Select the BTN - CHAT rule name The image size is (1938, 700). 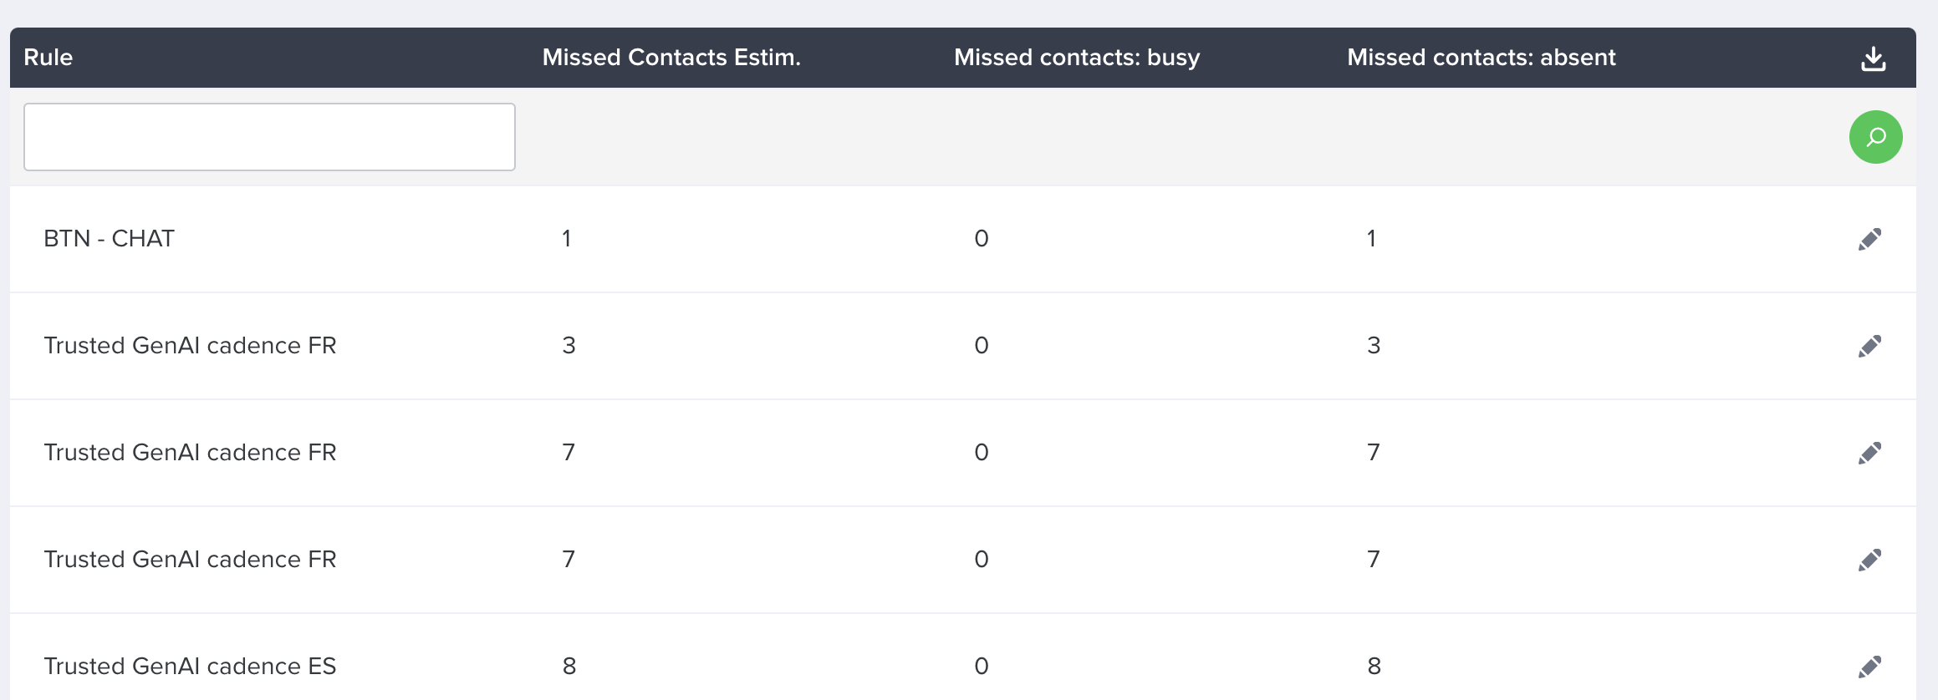110,239
